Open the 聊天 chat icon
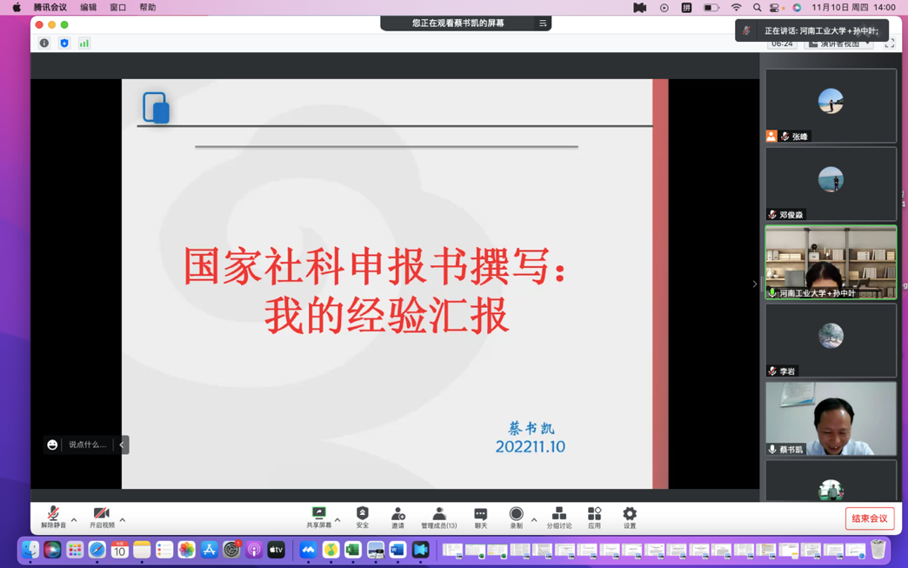The image size is (908, 568). pyautogui.click(x=480, y=515)
